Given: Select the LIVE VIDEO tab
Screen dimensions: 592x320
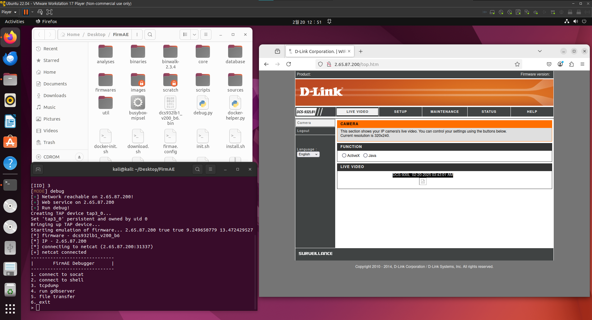Looking at the screenshot, I should point(357,112).
